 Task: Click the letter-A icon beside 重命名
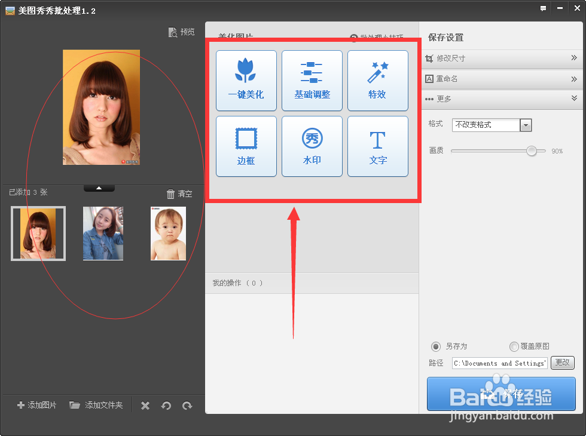[x=429, y=79]
